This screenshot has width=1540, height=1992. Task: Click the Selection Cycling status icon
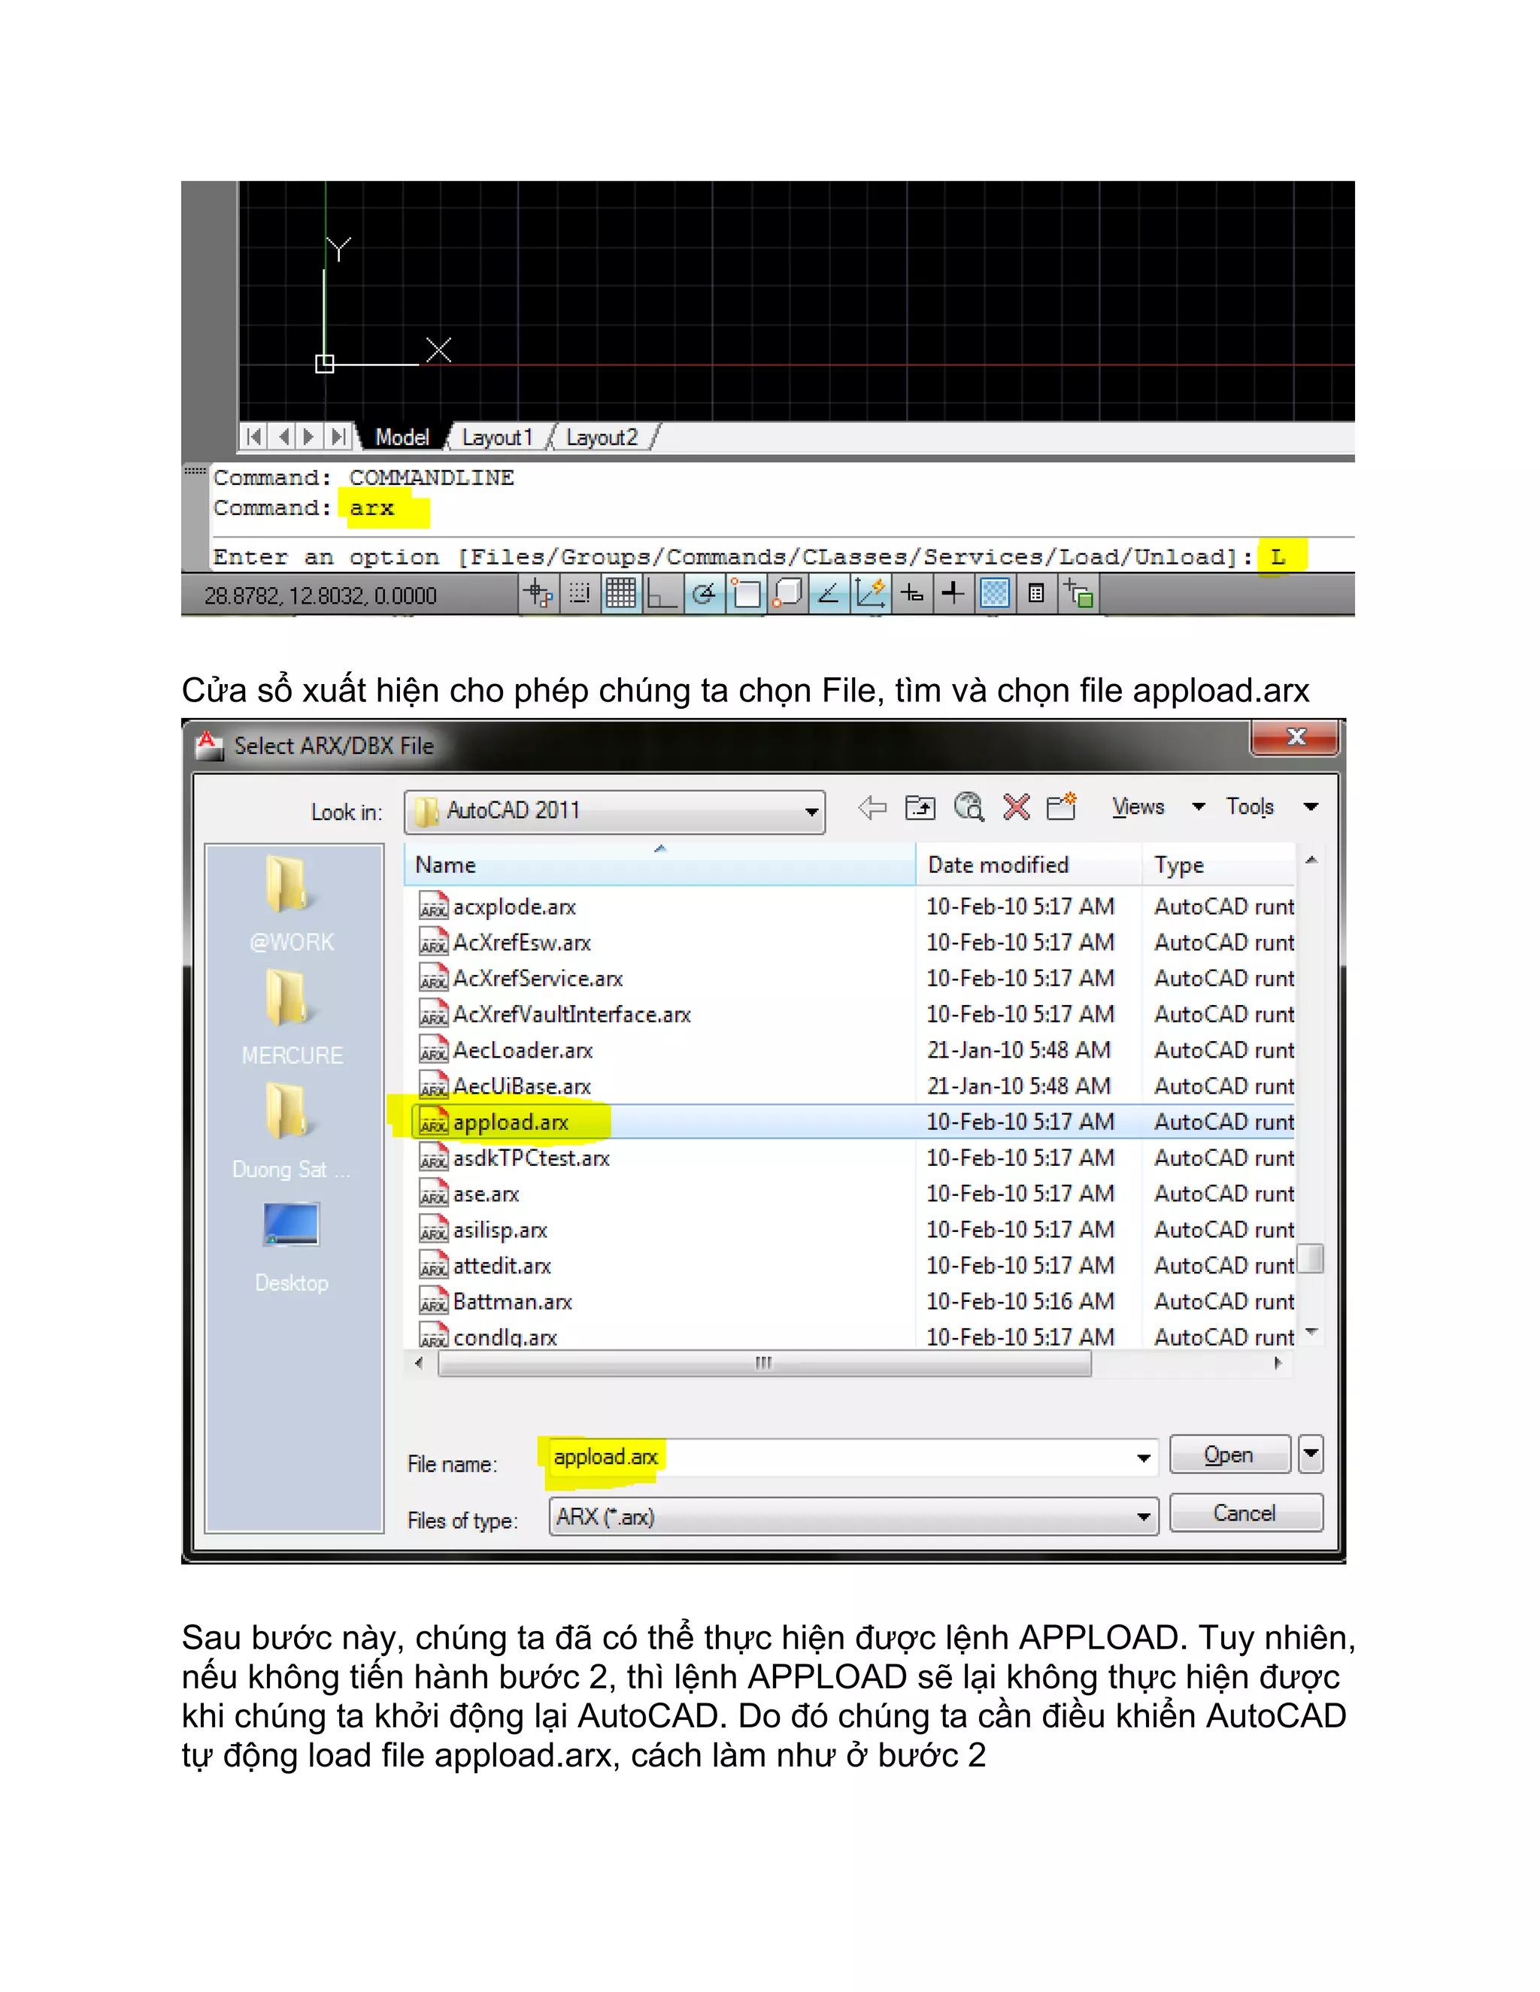point(1078,594)
